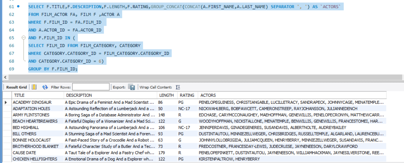The width and height of the screenshot is (404, 163).
Task: Export the recordset to a file
Action: [x=132, y=87]
